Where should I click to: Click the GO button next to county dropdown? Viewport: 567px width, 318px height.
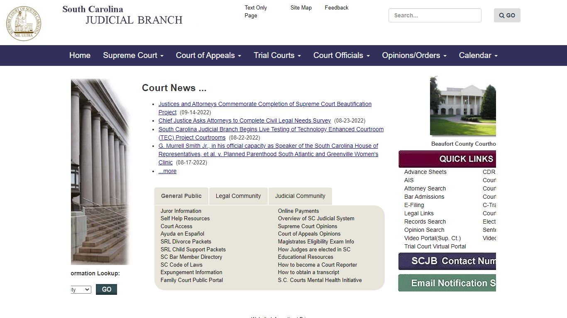pos(106,289)
